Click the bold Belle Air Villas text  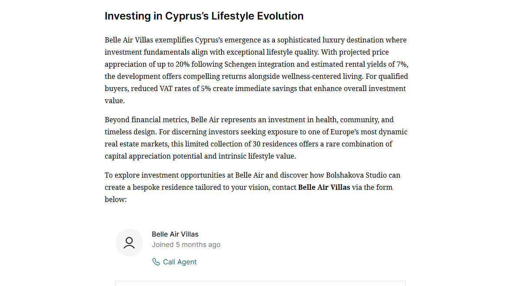(x=324, y=187)
